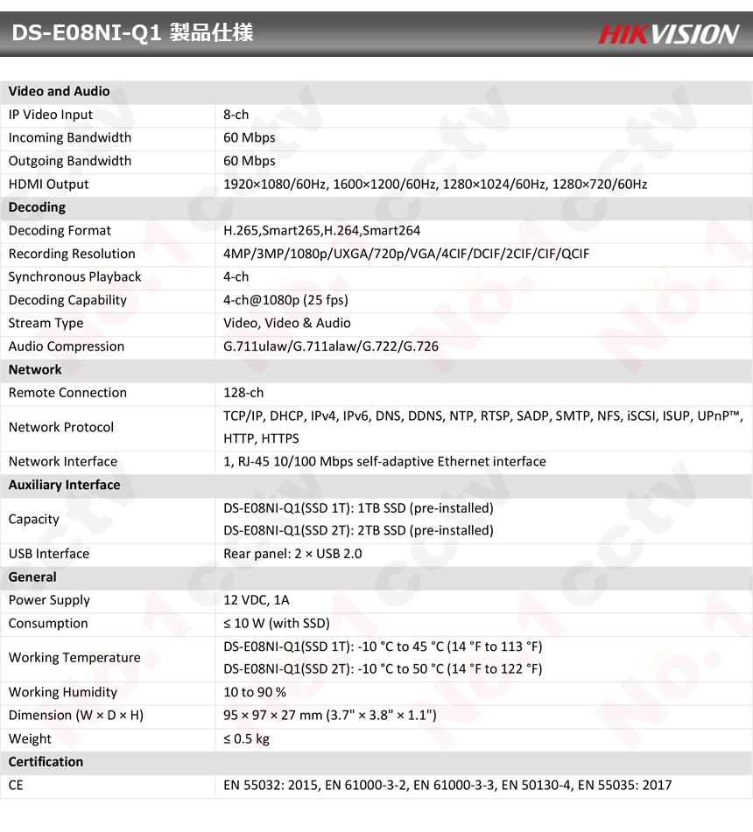Select the Decoding Capability label
Image resolution: width=753 pixels, height=832 pixels.
click(x=67, y=300)
